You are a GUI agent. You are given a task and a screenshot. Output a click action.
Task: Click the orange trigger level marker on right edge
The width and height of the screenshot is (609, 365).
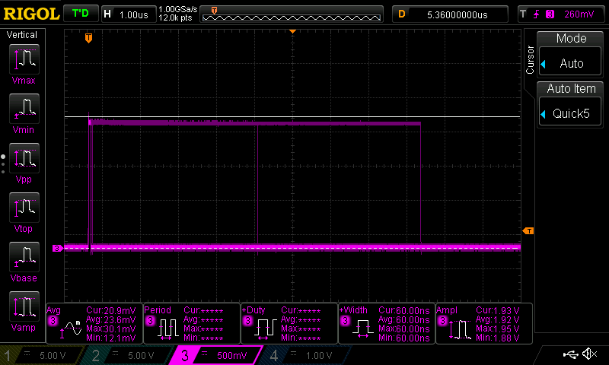528,230
